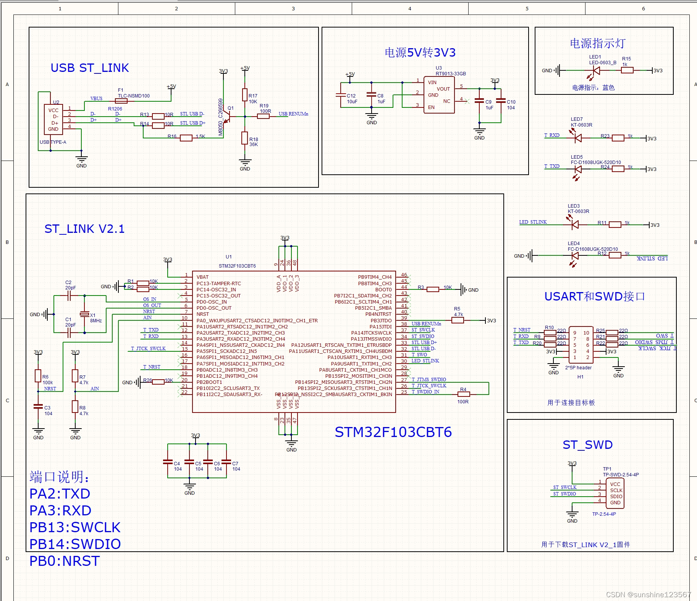Click the large 'STM32F103CBT6' blue label
Screen dimensions: 697x601
393,432
